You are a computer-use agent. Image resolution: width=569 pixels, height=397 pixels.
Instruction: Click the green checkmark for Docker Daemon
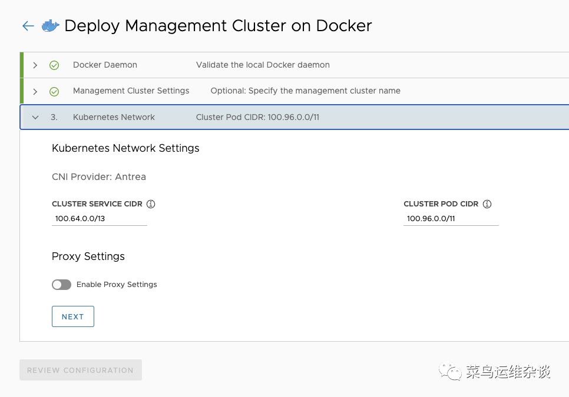[x=54, y=65]
